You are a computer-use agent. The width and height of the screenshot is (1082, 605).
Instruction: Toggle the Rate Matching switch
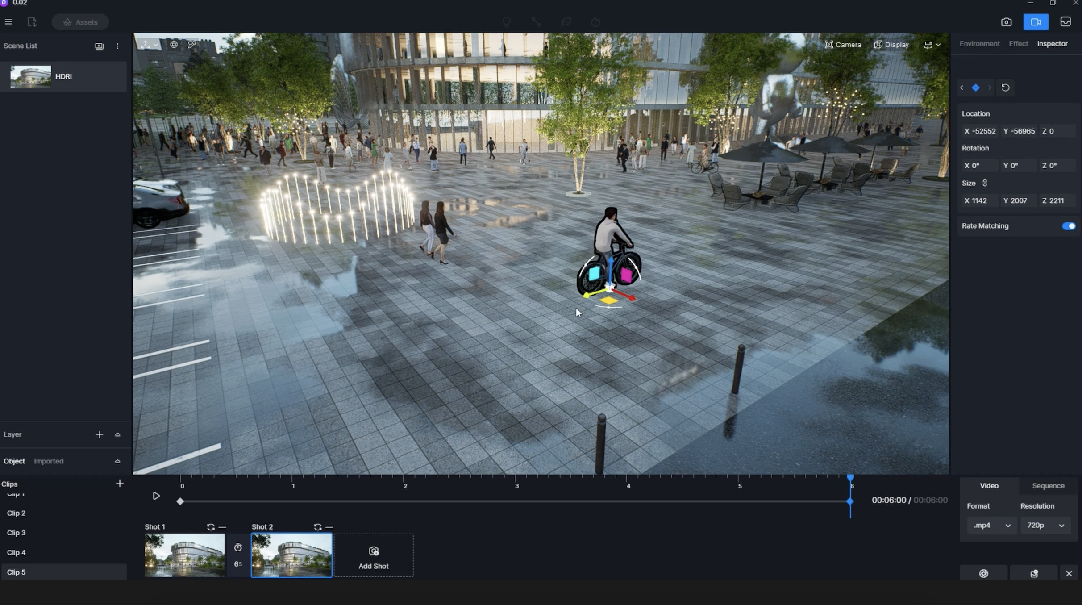1069,226
